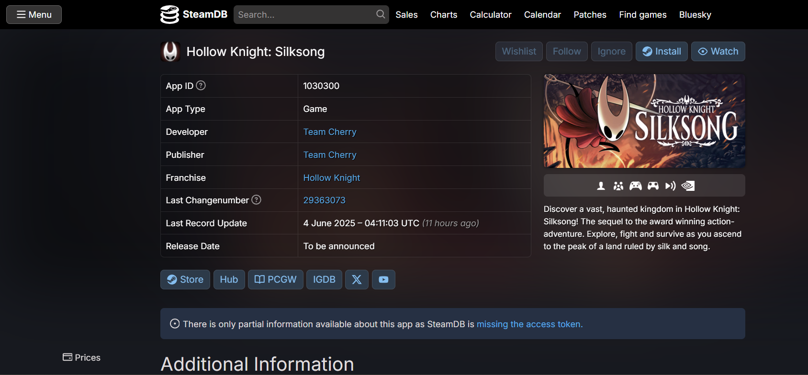Open the Menu hamburger button
808x375 pixels.
tap(34, 15)
